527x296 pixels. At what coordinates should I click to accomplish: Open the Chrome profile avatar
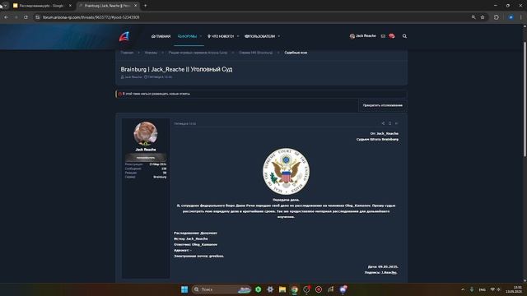[x=511, y=17]
